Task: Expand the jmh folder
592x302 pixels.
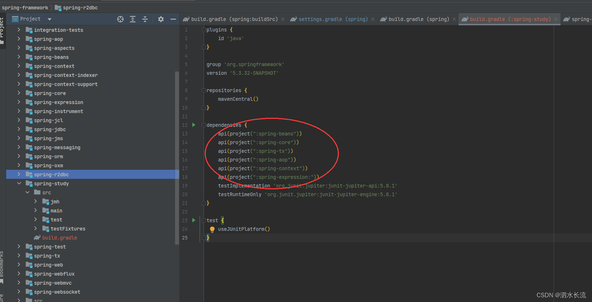Action: [35, 201]
